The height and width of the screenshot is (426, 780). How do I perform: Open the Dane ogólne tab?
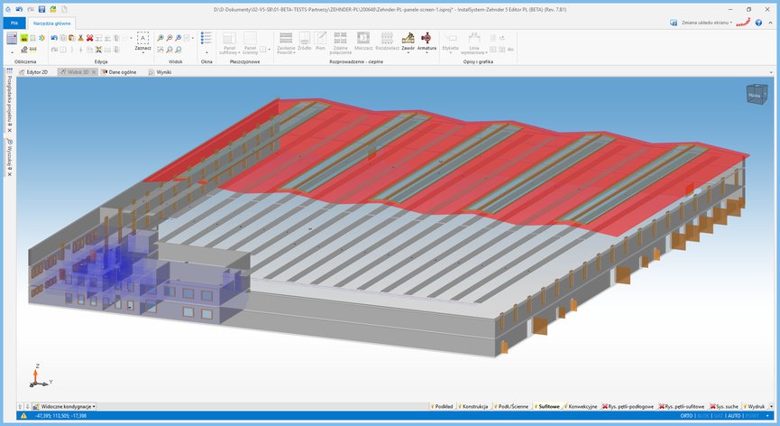121,71
